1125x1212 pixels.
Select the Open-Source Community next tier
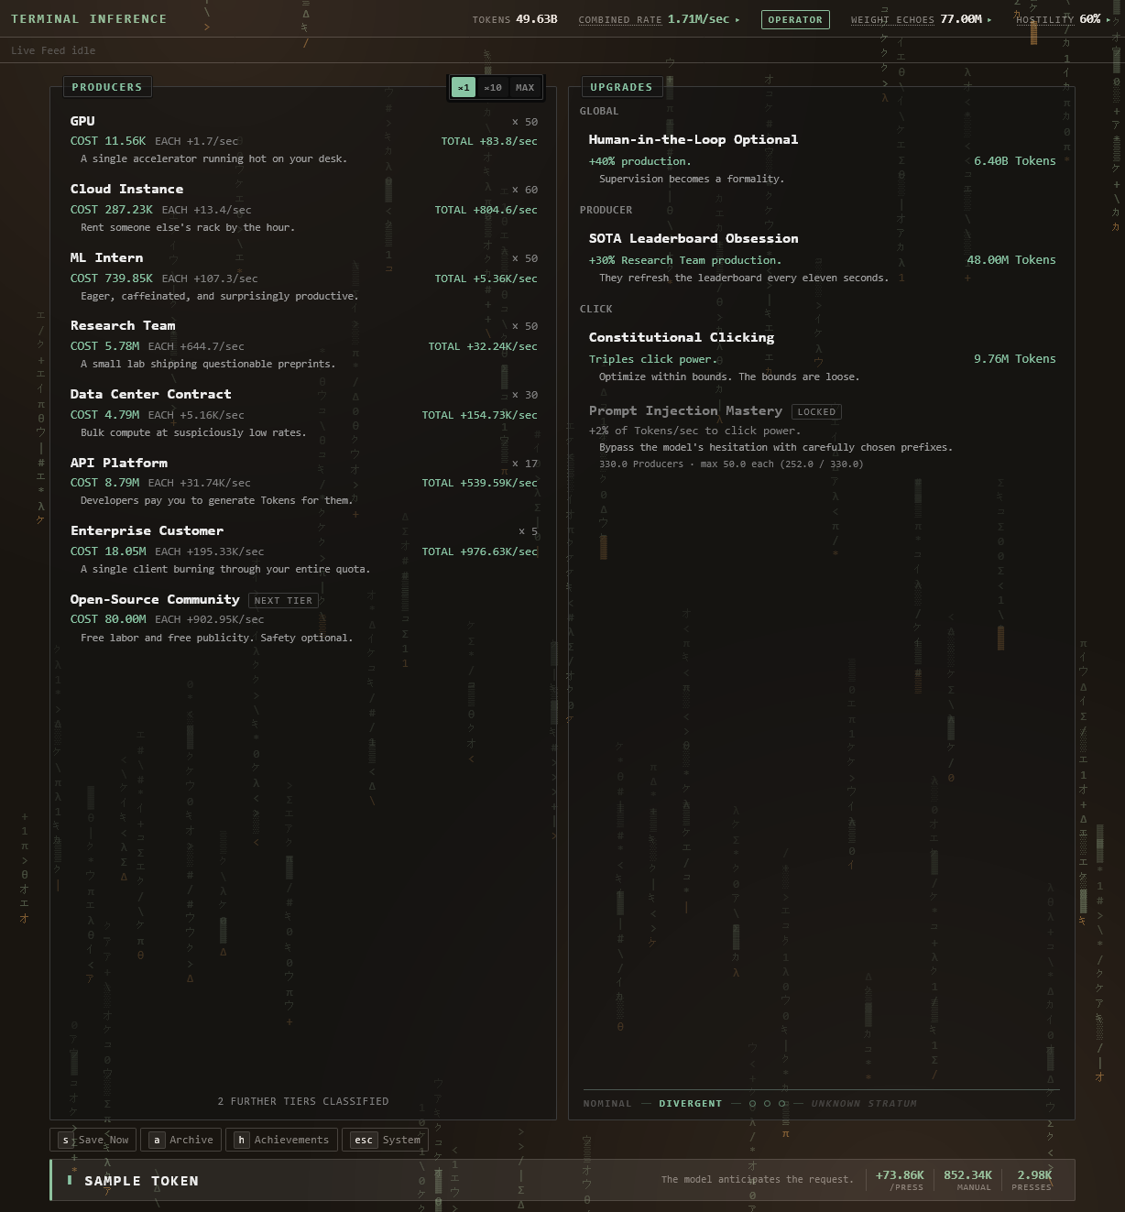[x=303, y=618]
